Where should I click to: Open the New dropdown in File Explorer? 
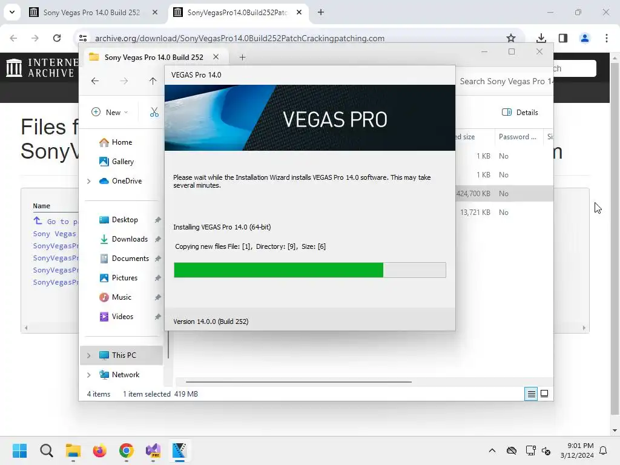[110, 112]
